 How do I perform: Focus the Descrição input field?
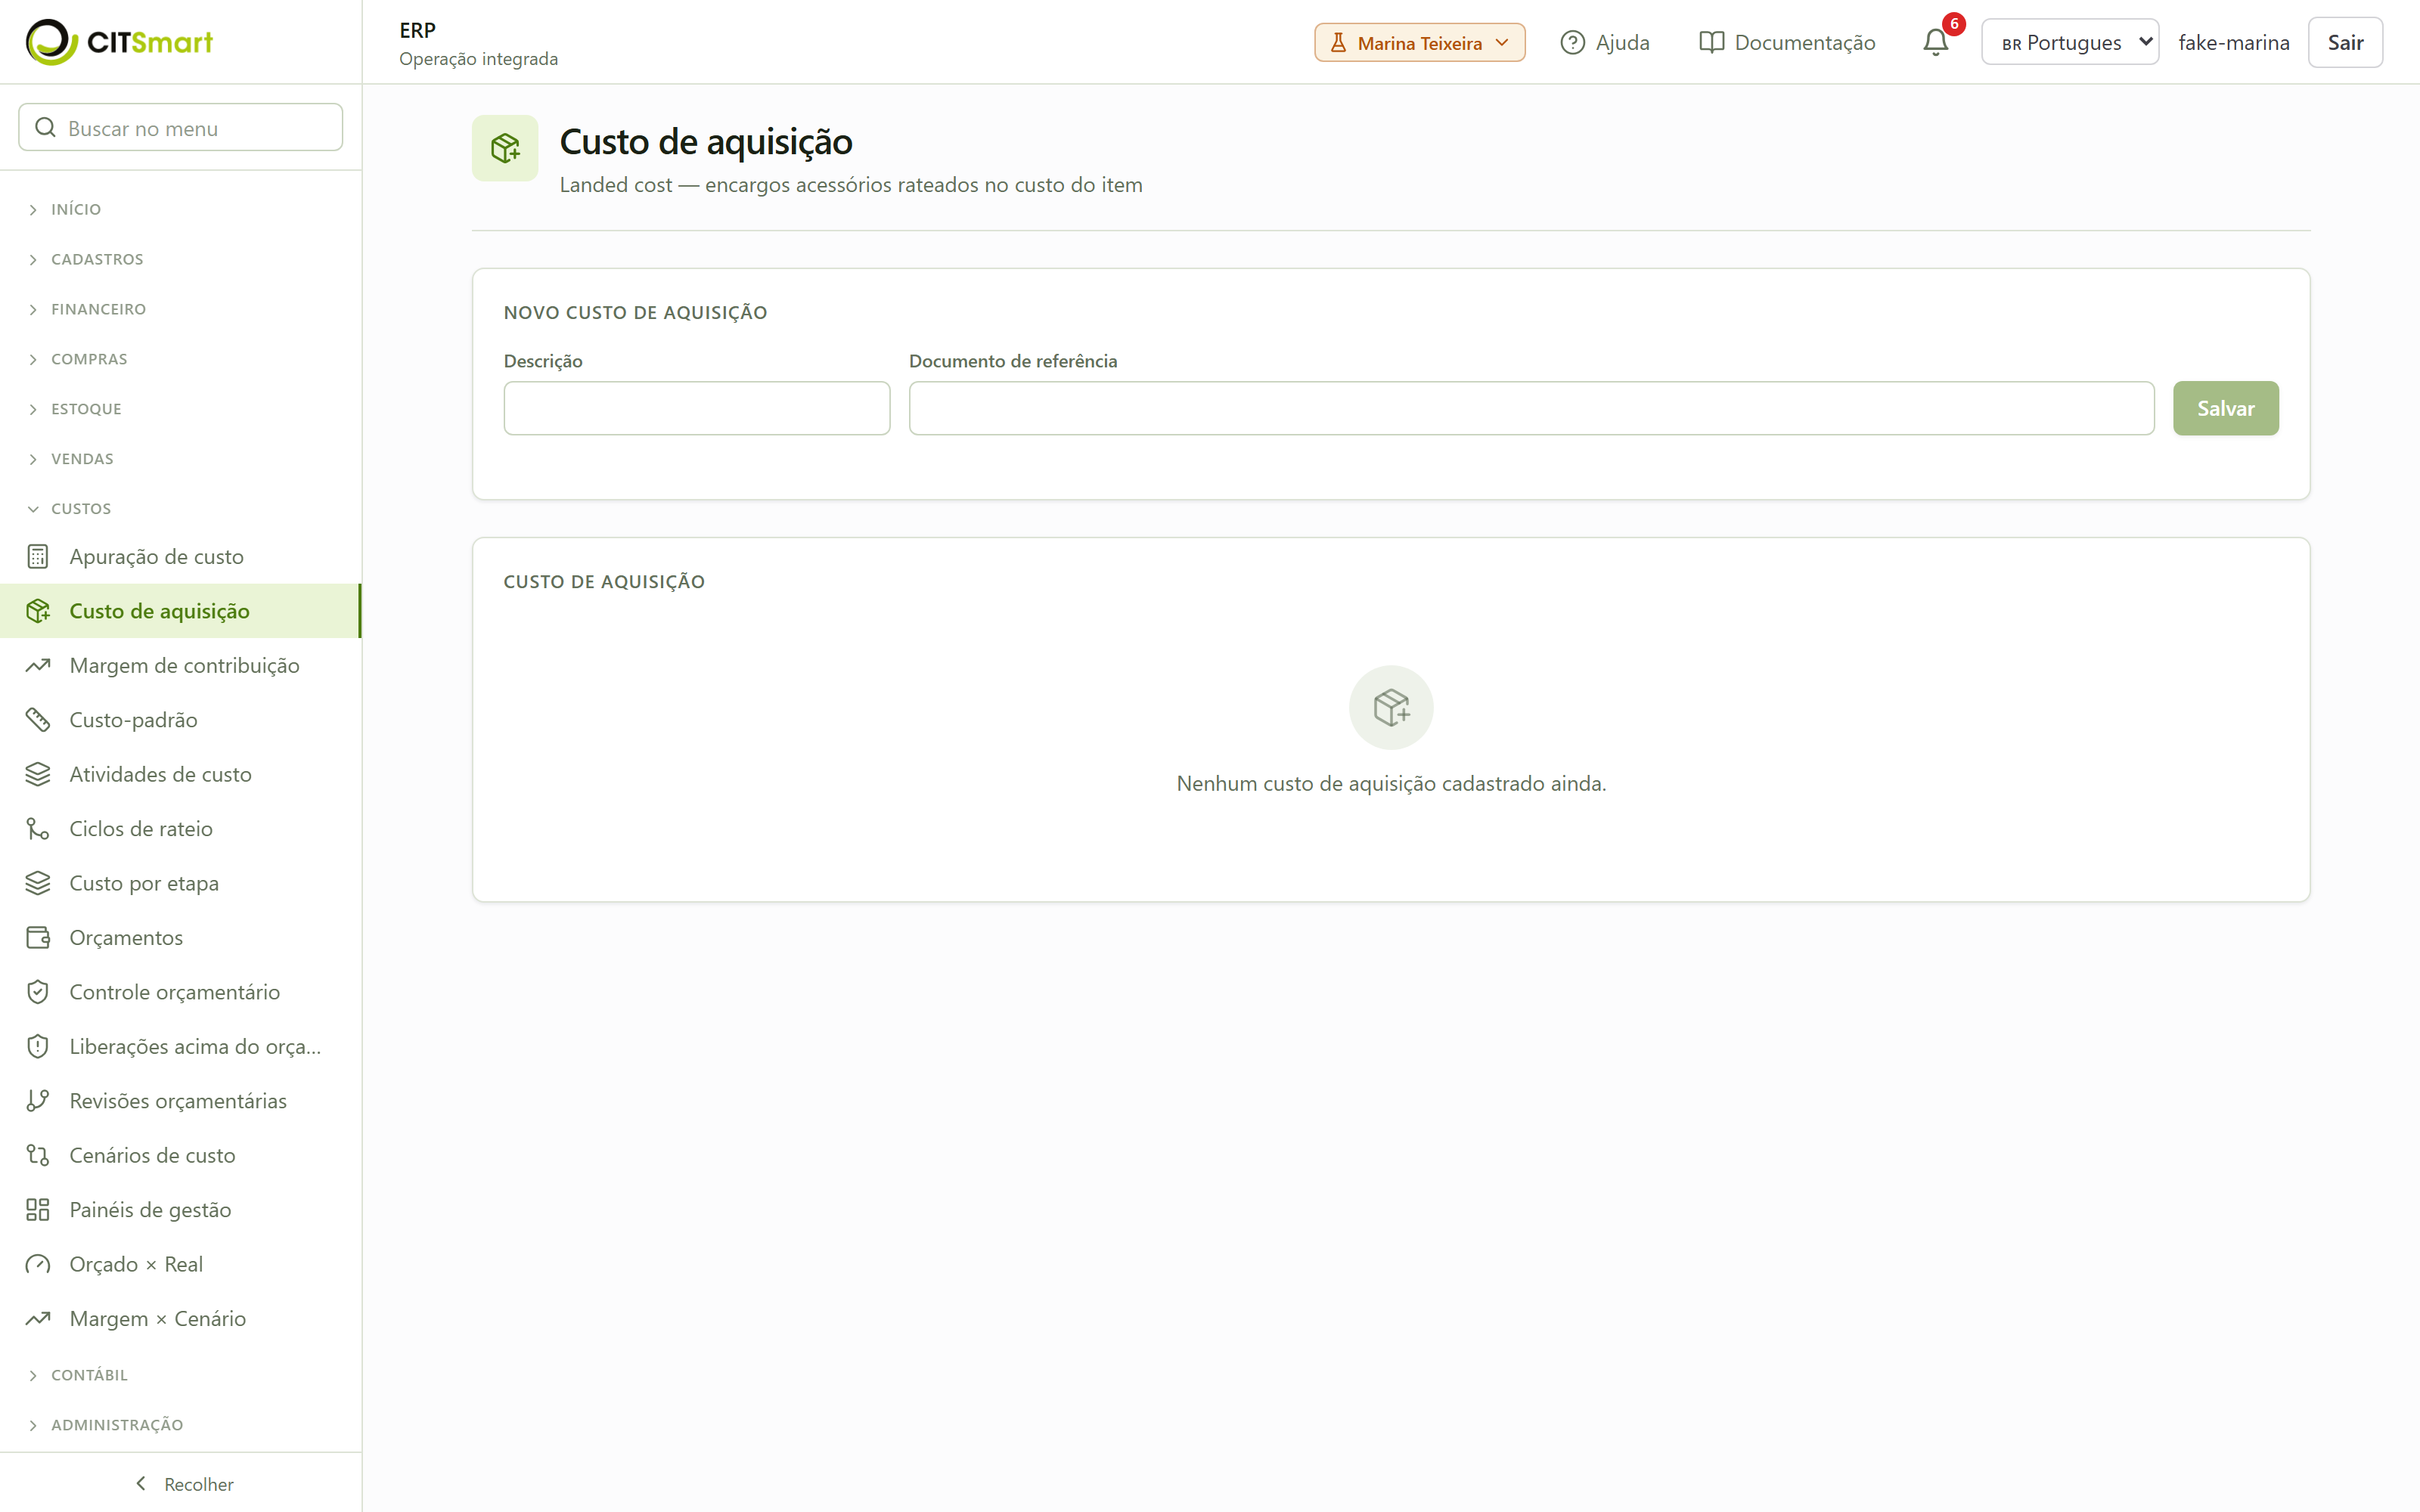pyautogui.click(x=697, y=408)
